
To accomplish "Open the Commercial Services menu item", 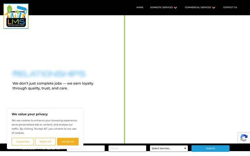I will (x=198, y=7).
